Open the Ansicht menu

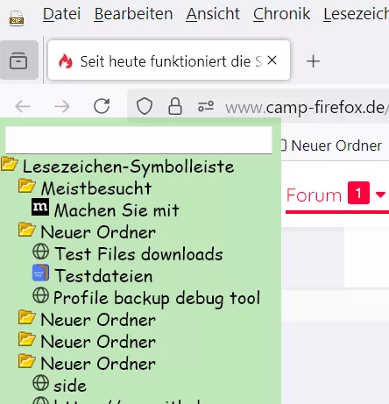213,14
